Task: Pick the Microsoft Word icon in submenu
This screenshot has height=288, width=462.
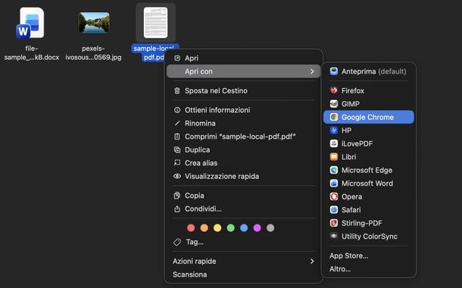Action: pyautogui.click(x=333, y=183)
